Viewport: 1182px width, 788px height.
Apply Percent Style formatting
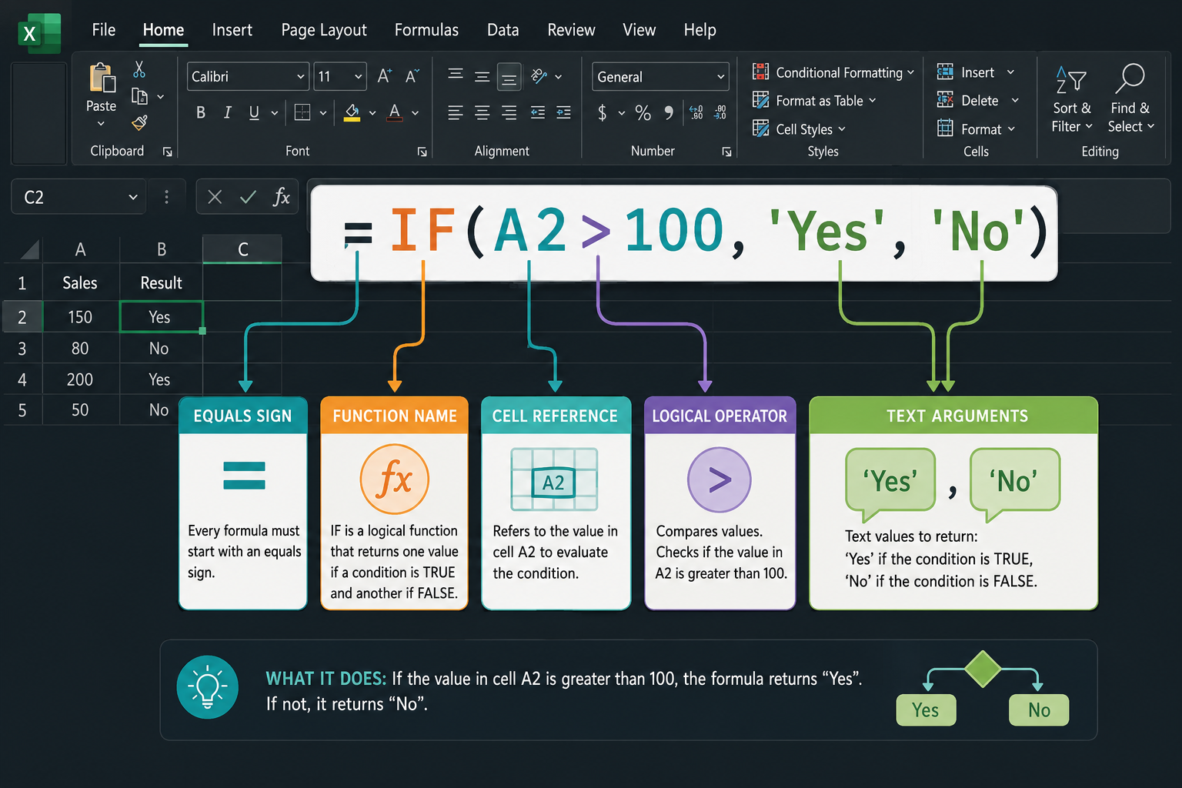pyautogui.click(x=643, y=113)
